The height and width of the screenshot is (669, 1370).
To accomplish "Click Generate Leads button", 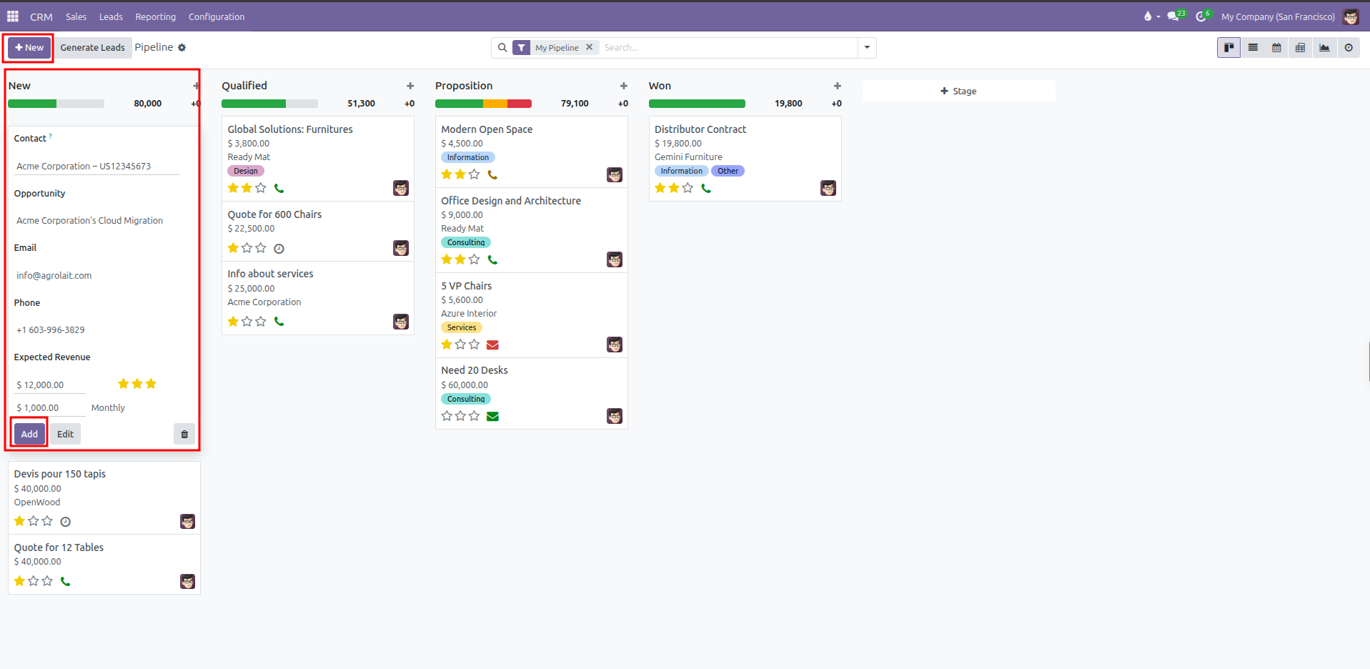I will click(92, 48).
